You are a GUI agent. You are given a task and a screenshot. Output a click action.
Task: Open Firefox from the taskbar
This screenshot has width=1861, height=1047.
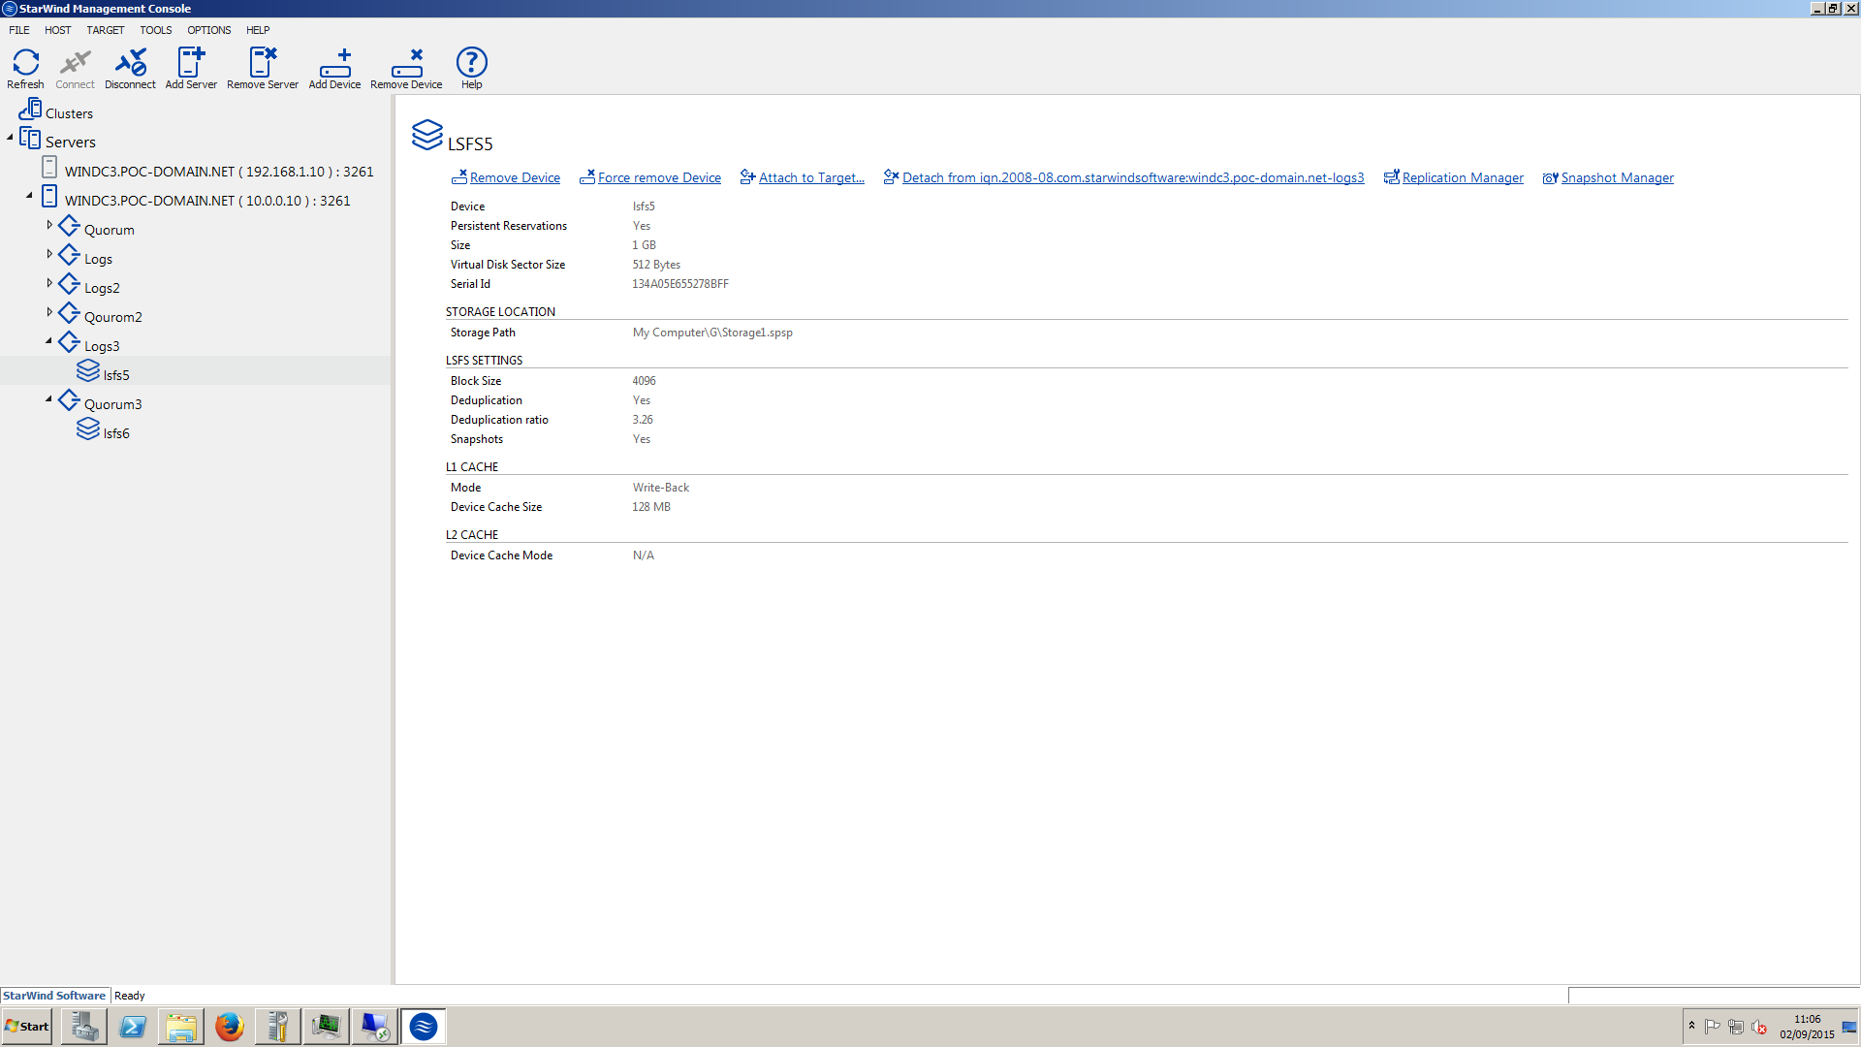click(230, 1027)
